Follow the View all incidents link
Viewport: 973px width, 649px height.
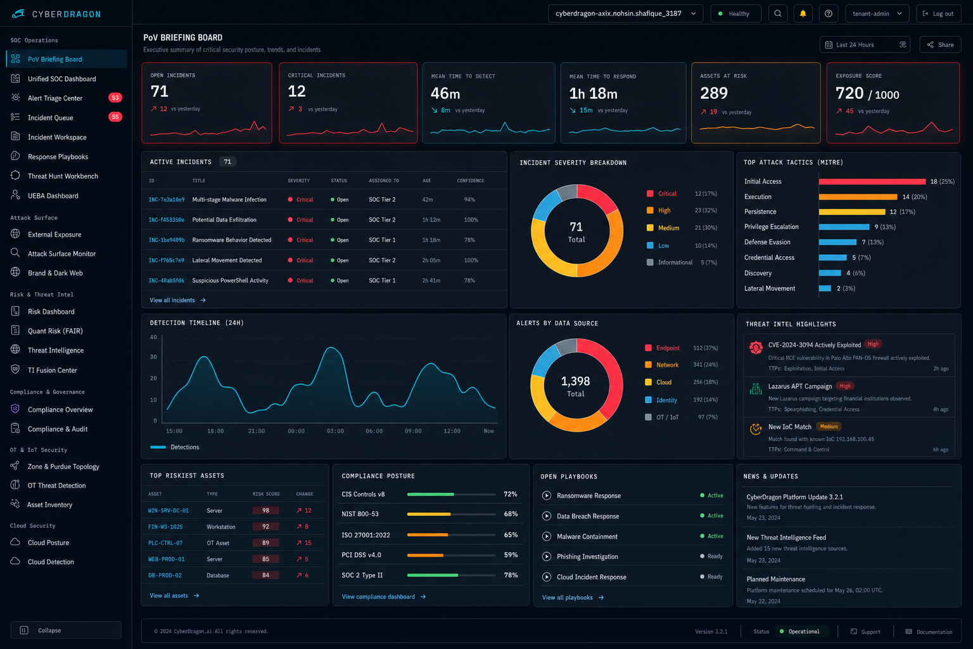coord(177,300)
